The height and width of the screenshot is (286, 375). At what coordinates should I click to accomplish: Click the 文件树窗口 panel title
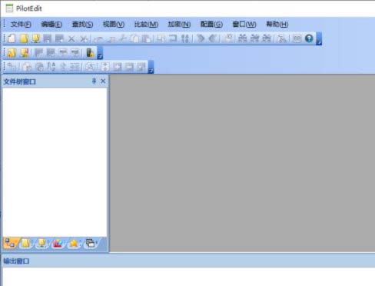tap(19, 81)
